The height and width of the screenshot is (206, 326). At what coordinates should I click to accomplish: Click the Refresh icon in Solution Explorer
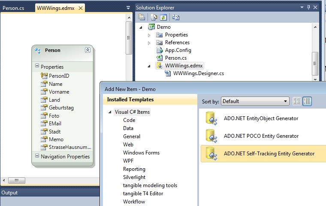point(163,18)
